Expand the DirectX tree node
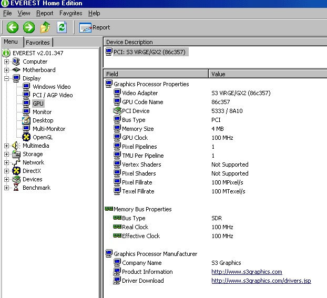Image resolution: width=327 pixels, height=298 pixels. pyautogui.click(x=6, y=171)
